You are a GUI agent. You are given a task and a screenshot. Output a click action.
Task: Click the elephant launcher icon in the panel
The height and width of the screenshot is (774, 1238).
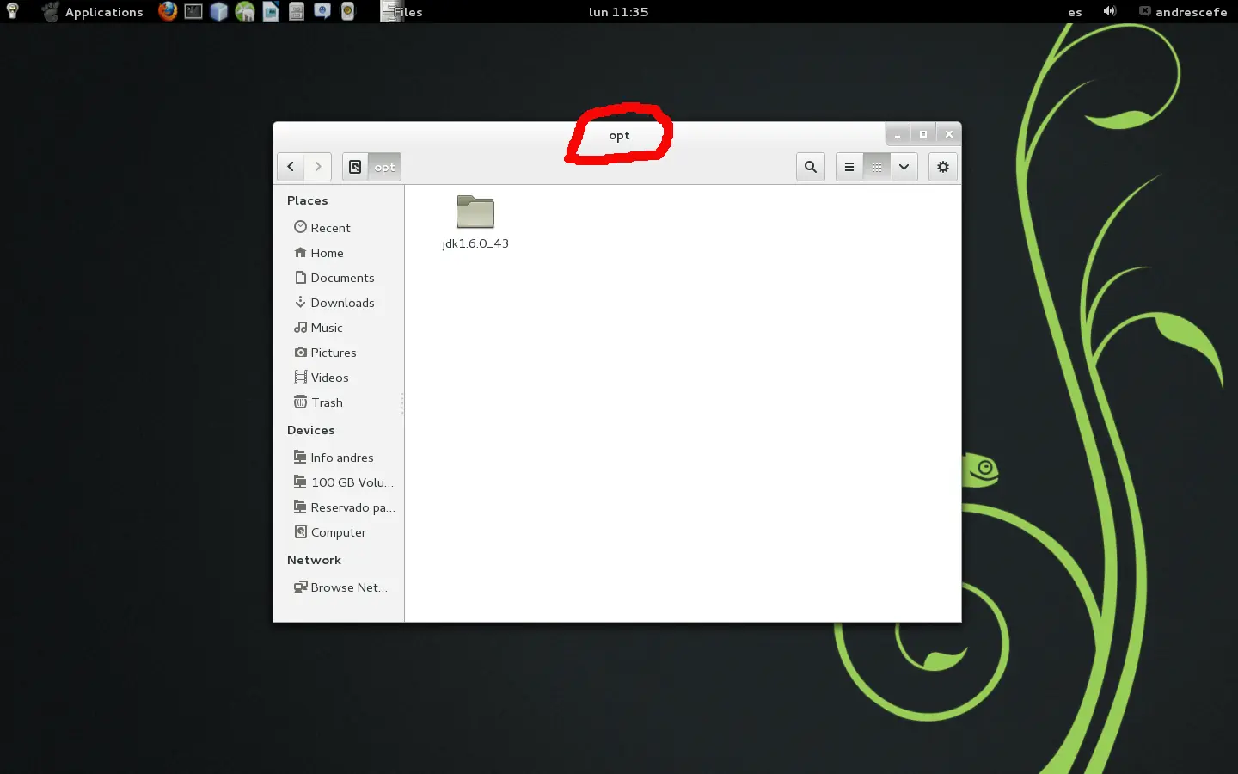tap(245, 11)
